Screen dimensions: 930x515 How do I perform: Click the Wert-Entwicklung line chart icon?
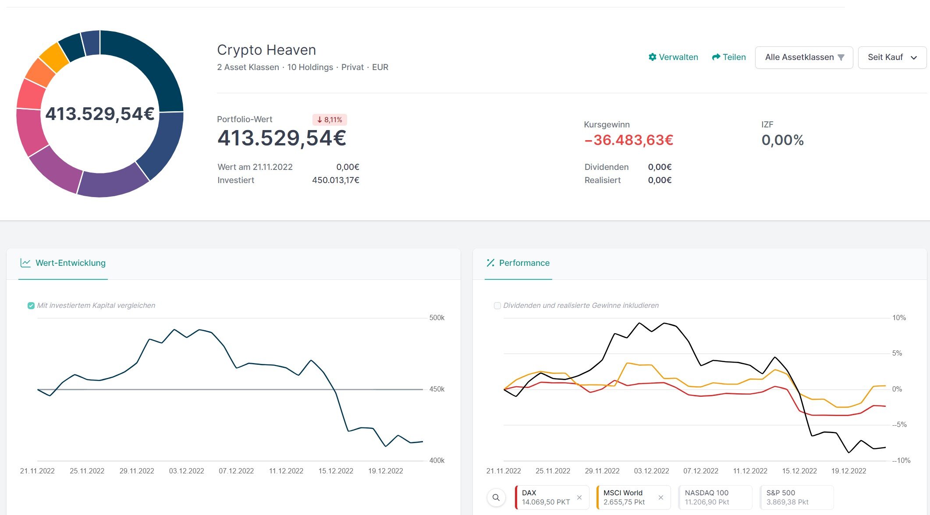(x=25, y=263)
